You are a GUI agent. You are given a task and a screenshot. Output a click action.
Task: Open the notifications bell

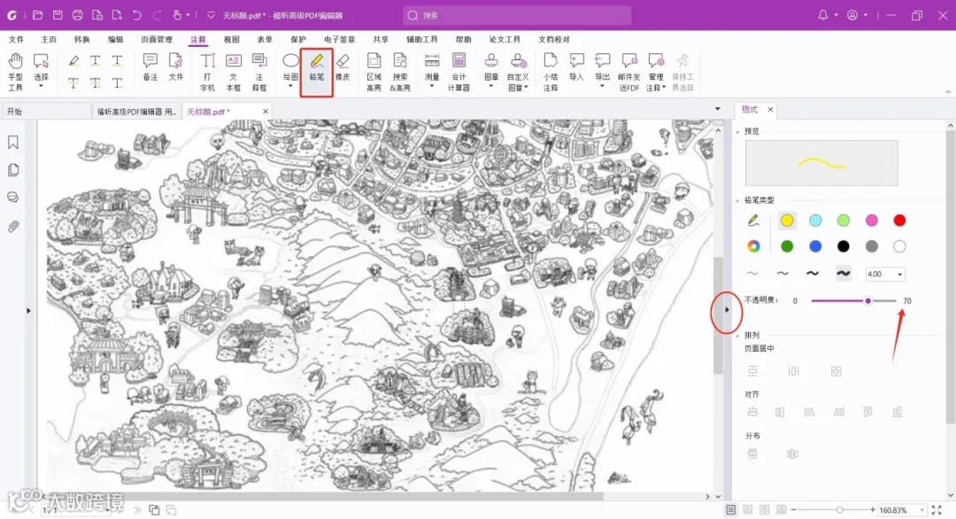(823, 15)
